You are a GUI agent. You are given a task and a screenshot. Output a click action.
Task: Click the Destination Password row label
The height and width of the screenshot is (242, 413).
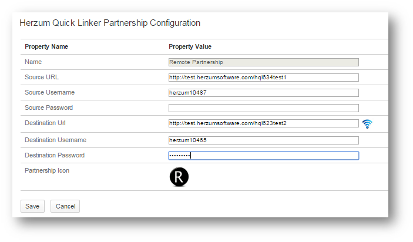tap(55, 156)
